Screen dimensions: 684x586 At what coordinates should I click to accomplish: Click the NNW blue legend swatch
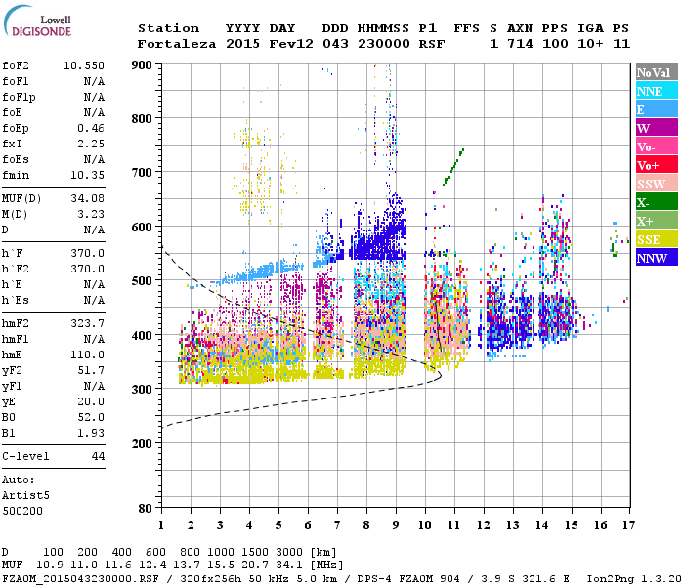[656, 258]
